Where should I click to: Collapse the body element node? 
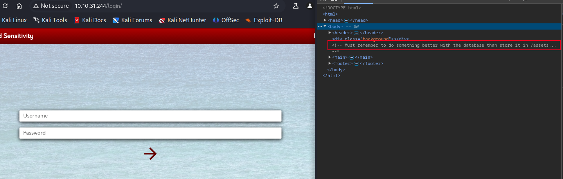(x=325, y=26)
